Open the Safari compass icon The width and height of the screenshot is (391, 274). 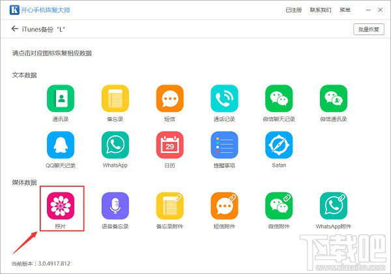click(x=279, y=145)
